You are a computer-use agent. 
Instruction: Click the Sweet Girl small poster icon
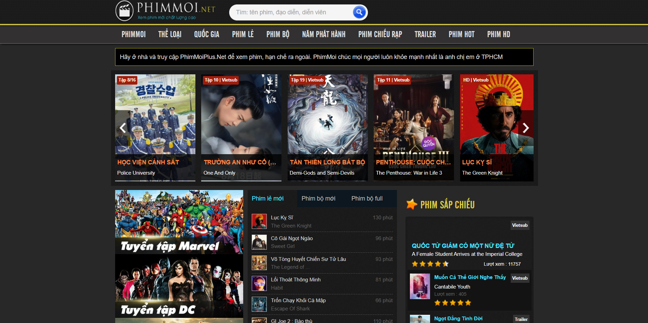pyautogui.click(x=259, y=242)
